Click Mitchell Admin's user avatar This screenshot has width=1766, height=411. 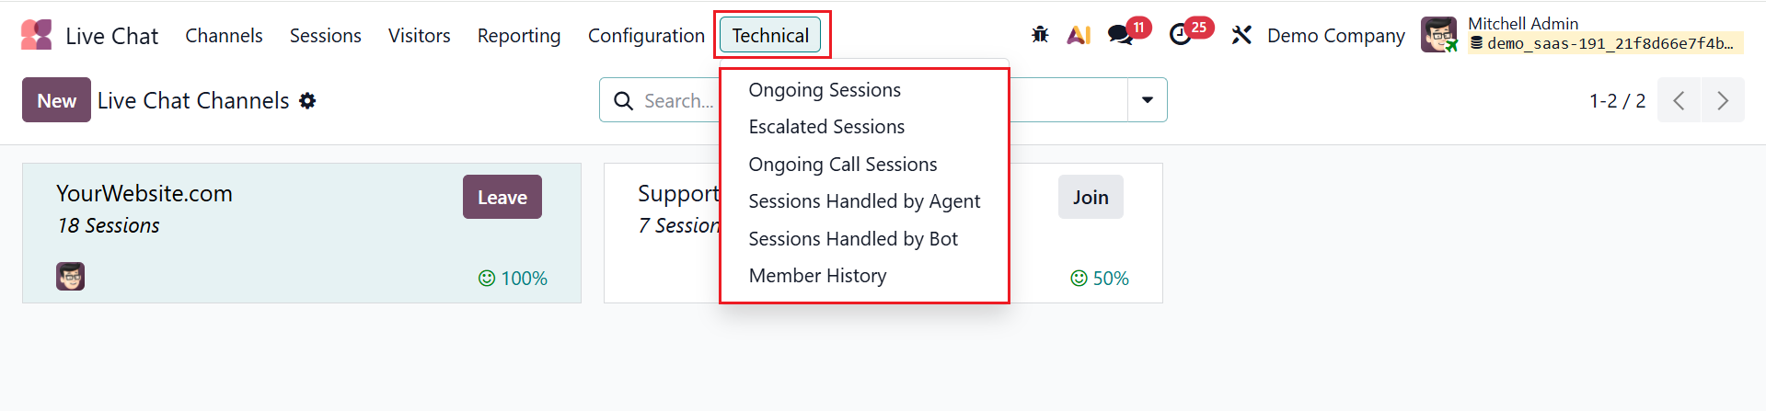[1438, 35]
